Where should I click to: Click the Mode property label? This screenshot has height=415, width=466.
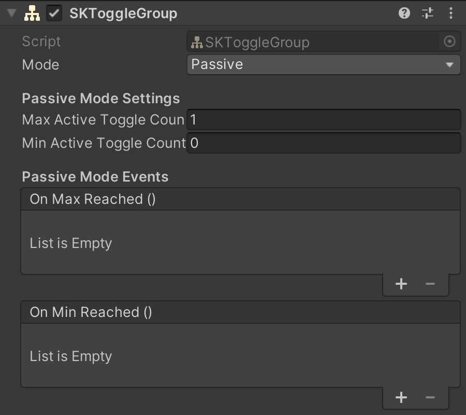40,65
